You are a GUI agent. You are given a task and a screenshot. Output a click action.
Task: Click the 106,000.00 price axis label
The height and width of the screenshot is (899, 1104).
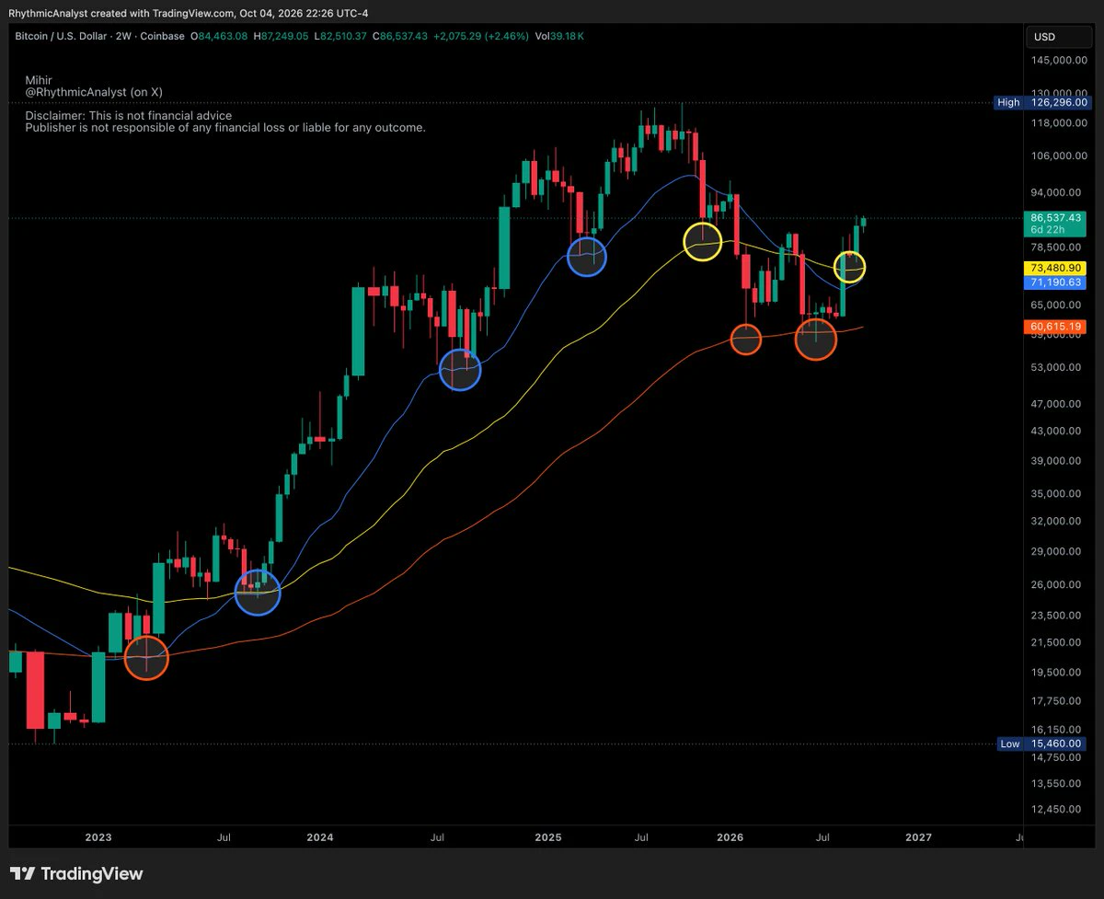click(x=1058, y=156)
